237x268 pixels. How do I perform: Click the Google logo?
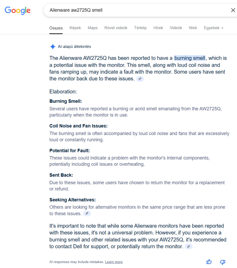18,11
